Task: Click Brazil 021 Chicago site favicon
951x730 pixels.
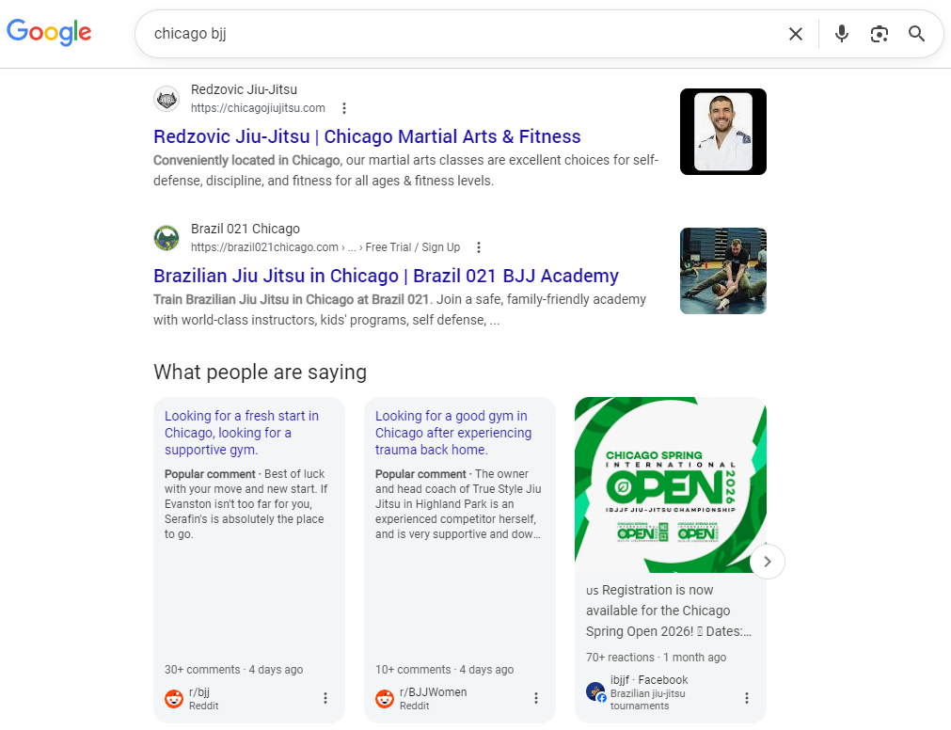Action: click(166, 238)
